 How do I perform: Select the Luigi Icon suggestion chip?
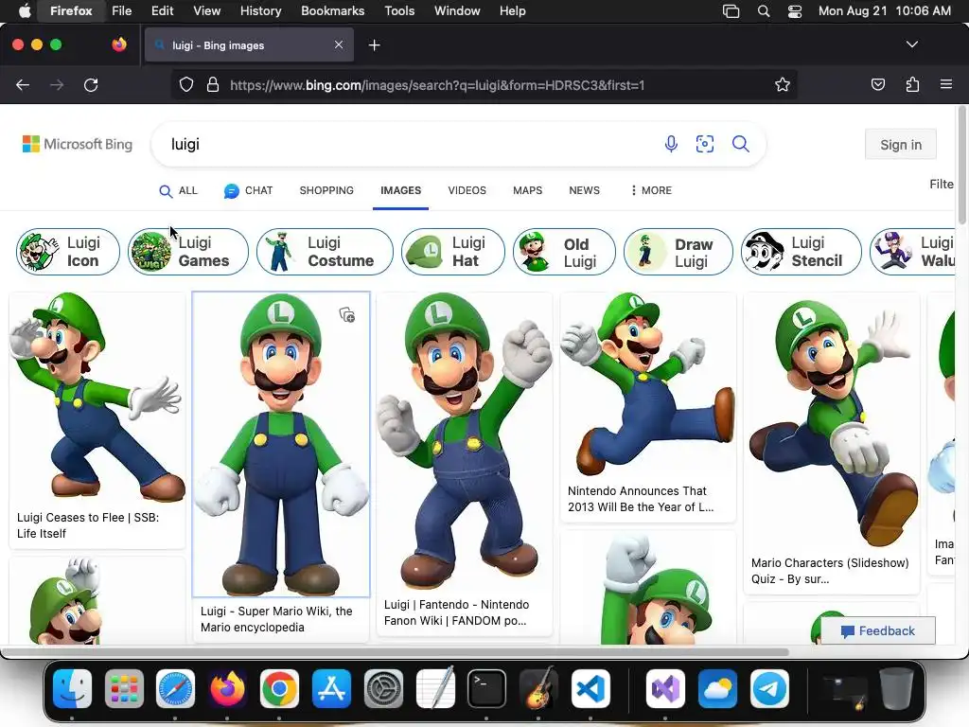(x=68, y=252)
